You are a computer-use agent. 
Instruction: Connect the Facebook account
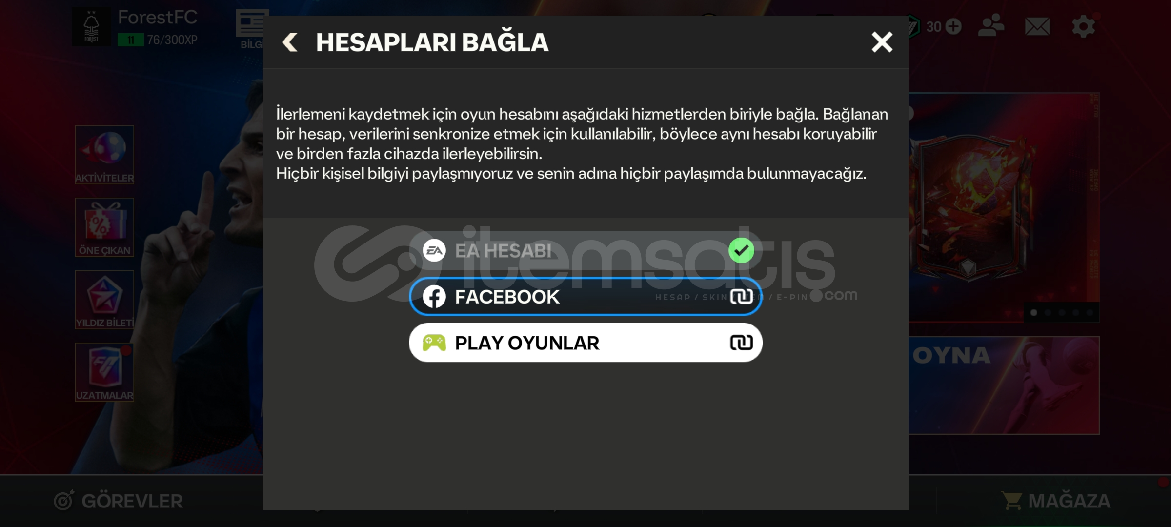click(585, 297)
